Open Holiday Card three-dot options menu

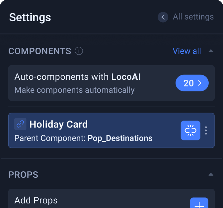[x=206, y=130]
